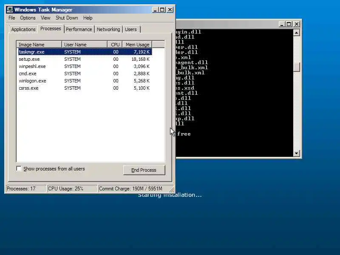340x255 pixels.
Task: Switch to the Performance tab
Action: pos(79,29)
